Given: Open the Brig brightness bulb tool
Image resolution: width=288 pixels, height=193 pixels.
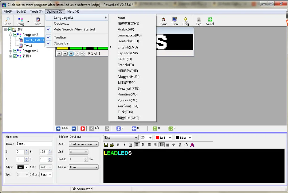Looking at the screenshot, I should 185,20.
